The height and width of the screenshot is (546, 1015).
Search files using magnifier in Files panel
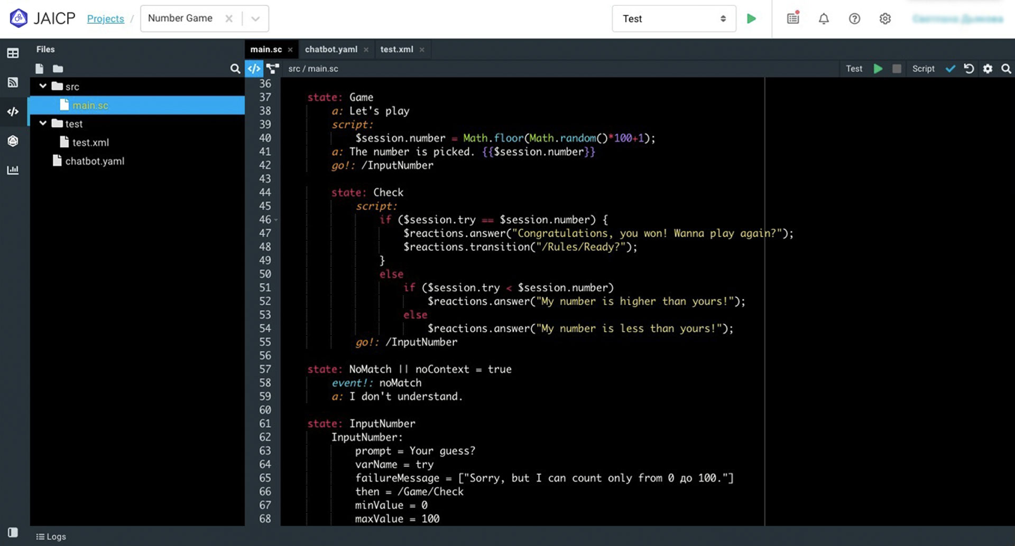[x=235, y=69]
